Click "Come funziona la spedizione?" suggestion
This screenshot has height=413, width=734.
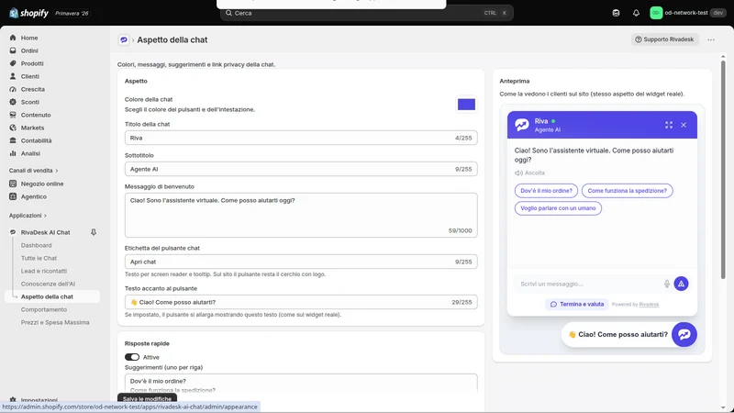627,191
